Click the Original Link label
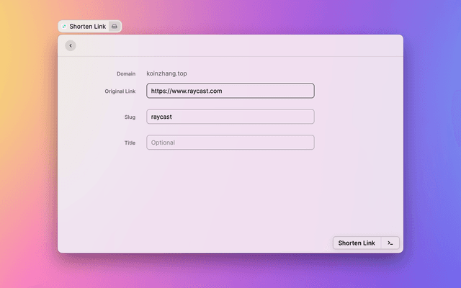Screen dimensions: 461x288 120,91
